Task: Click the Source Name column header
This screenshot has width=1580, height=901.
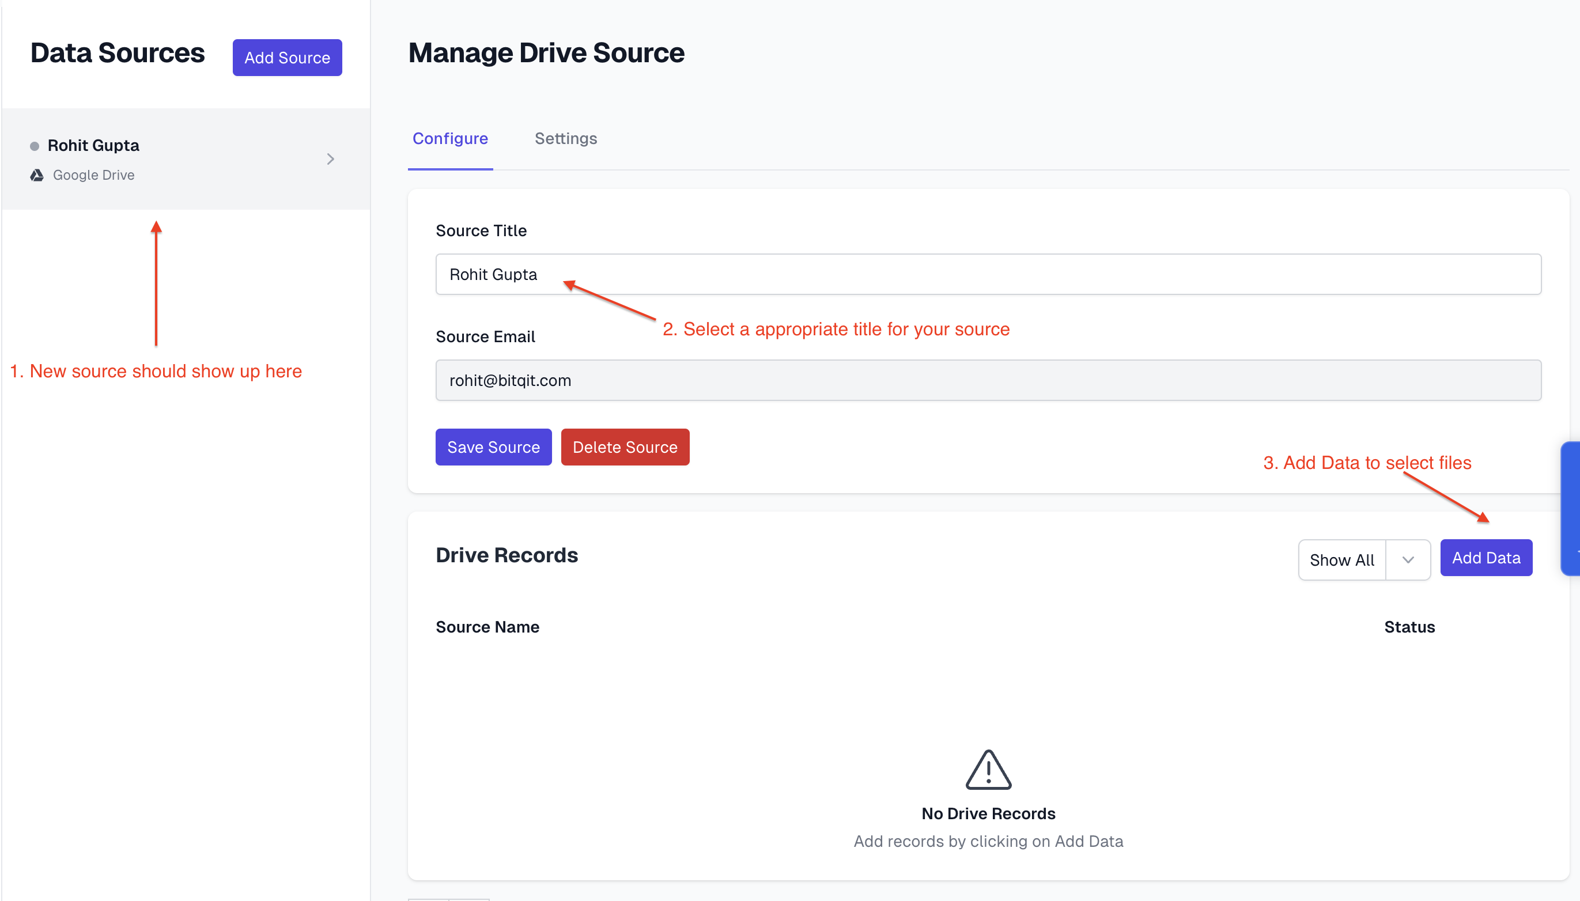Action: click(487, 627)
